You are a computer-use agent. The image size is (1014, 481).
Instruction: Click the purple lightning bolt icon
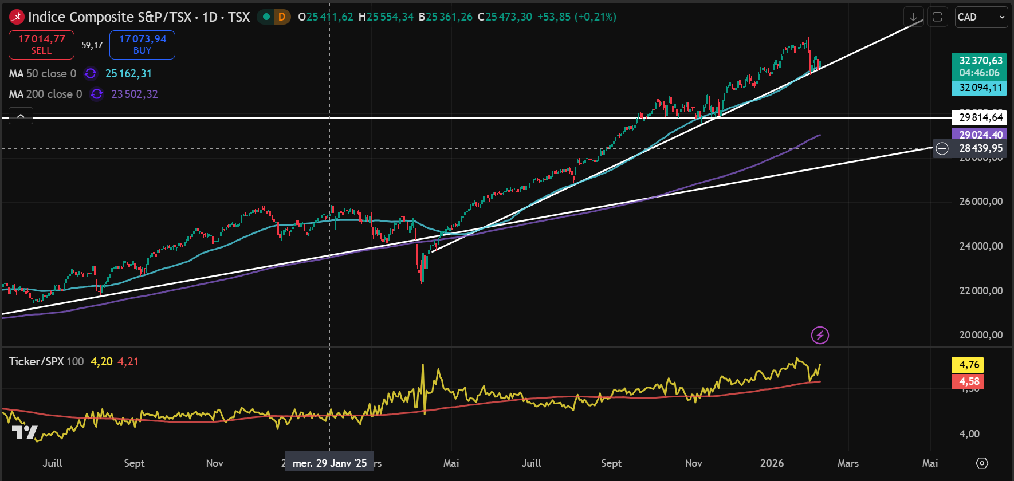(x=820, y=335)
